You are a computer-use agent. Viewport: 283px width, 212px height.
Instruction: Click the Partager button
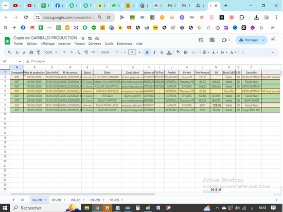click(249, 40)
